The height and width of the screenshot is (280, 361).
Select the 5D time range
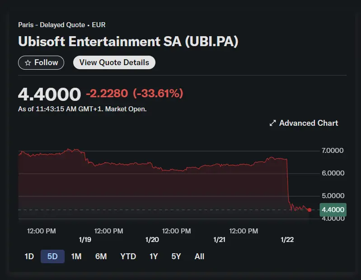52,256
